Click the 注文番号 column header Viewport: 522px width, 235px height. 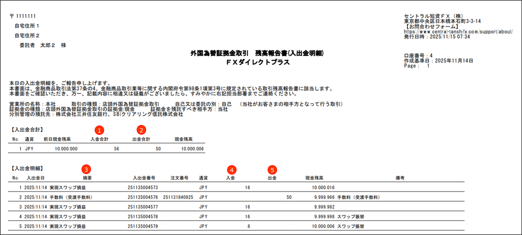tap(180, 178)
